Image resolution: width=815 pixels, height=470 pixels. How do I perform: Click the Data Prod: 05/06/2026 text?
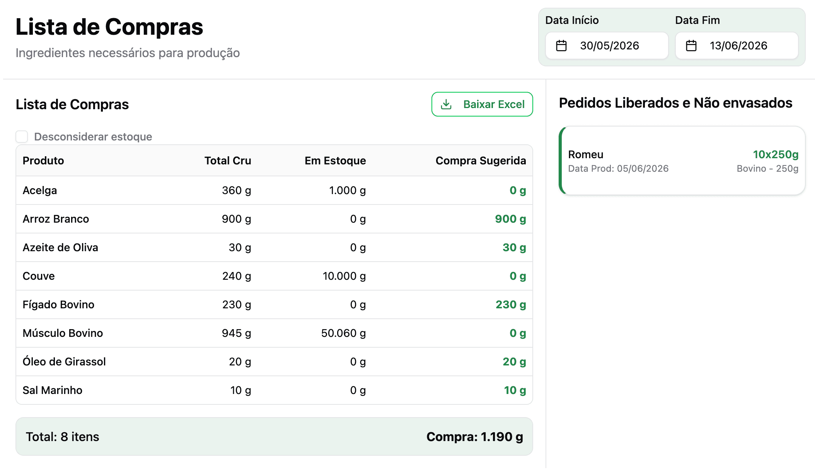point(618,169)
